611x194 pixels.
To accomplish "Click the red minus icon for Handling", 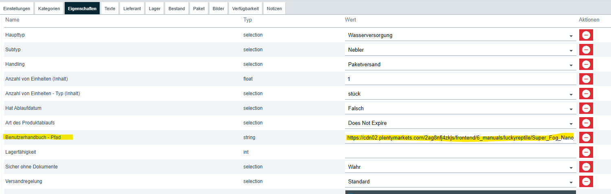I will coord(586,64).
